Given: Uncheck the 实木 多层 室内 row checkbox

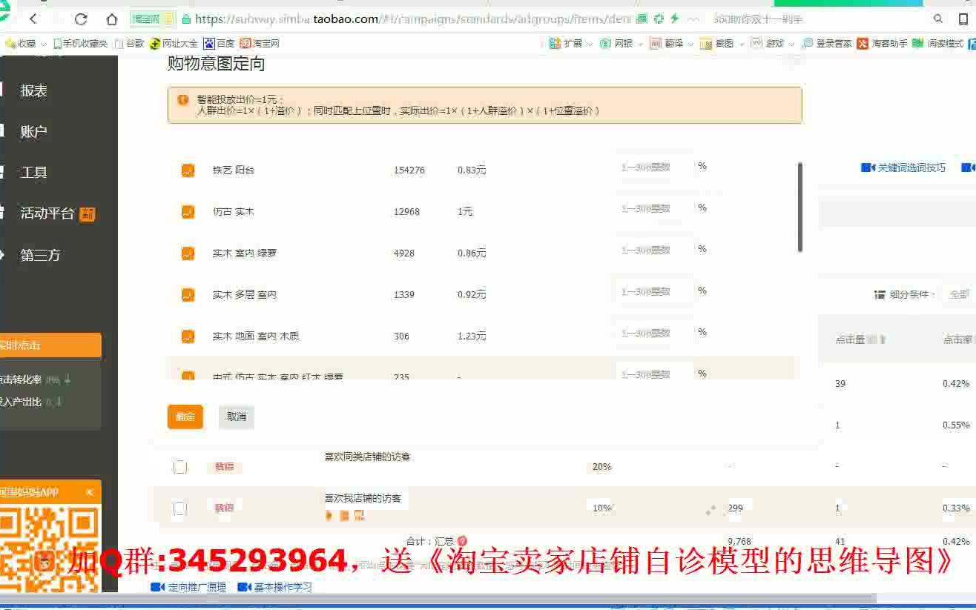Looking at the screenshot, I should point(188,295).
